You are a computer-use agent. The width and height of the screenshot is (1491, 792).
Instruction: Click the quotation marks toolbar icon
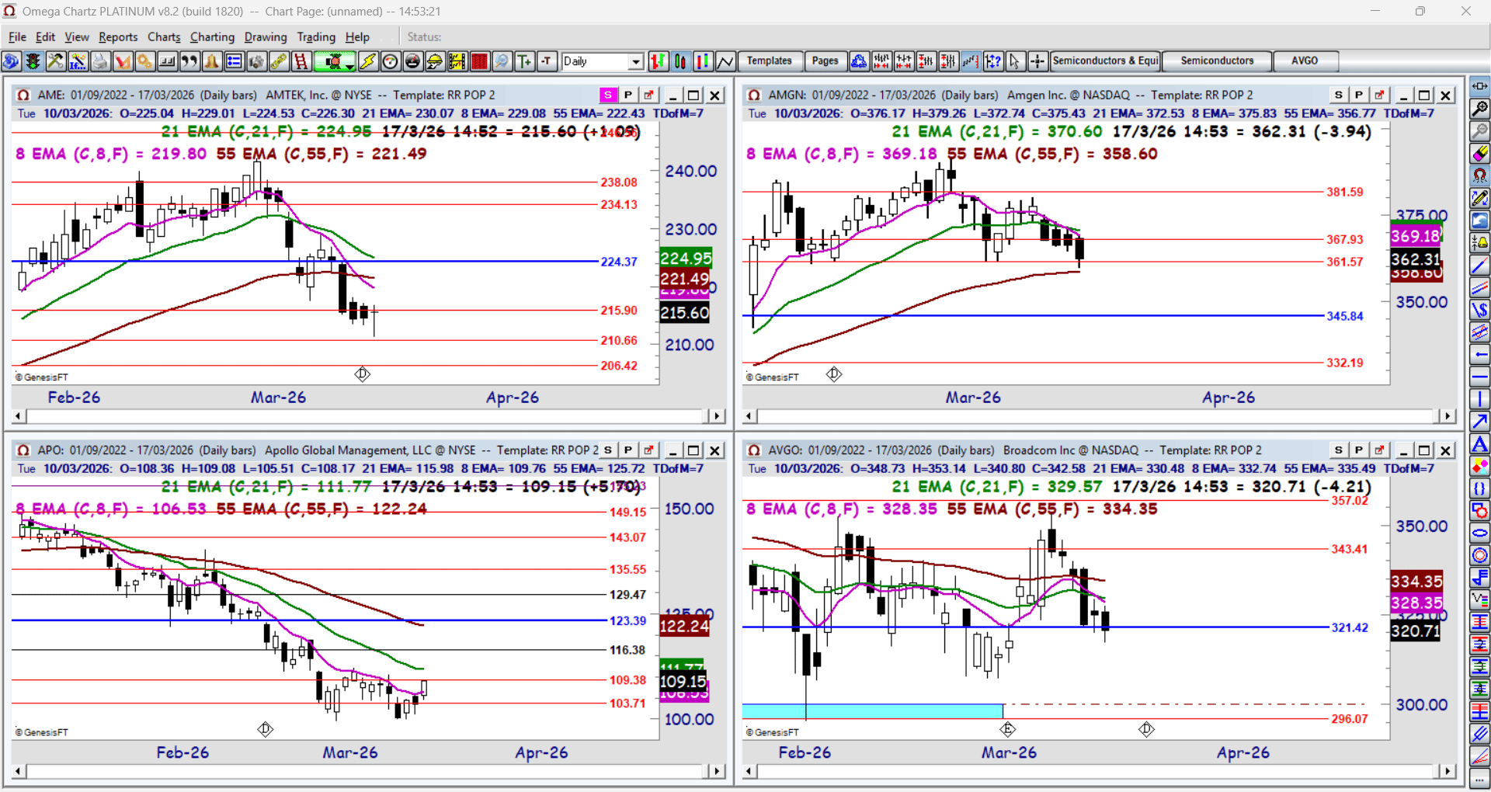[189, 61]
